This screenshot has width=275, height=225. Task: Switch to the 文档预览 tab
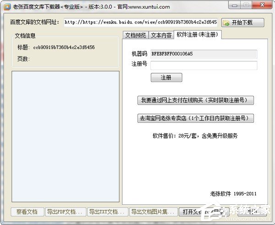pyautogui.click(x=136, y=35)
